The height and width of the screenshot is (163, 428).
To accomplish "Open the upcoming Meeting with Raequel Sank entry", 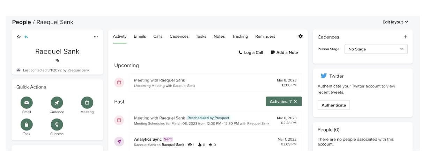I will pyautogui.click(x=215, y=83).
